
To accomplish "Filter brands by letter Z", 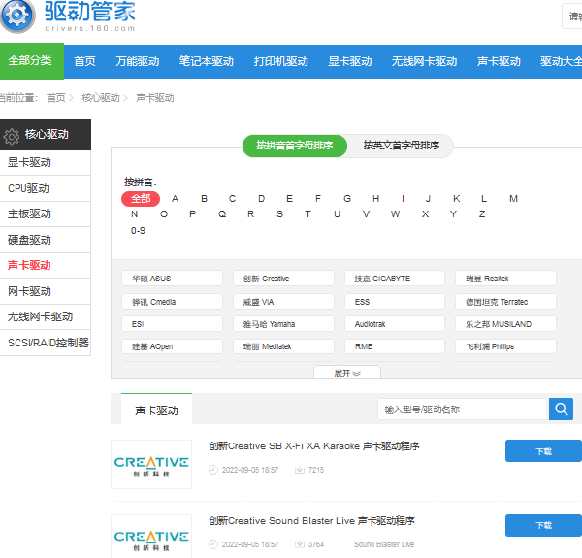I will pyautogui.click(x=482, y=214).
